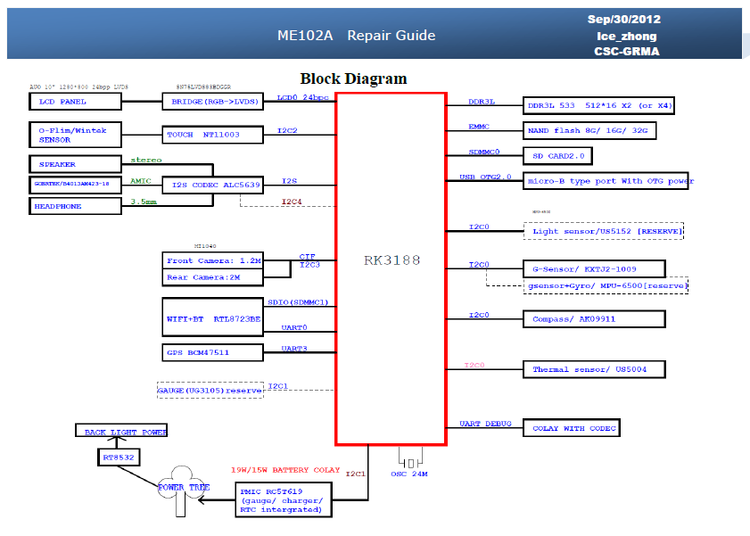Select the Light sensor/US5152 dashed box
The width and height of the screenshot is (750, 536).
pyautogui.click(x=604, y=231)
